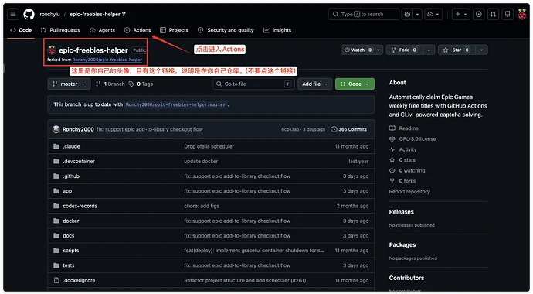Open the user avatar menu
533x294 pixels.
point(522,14)
